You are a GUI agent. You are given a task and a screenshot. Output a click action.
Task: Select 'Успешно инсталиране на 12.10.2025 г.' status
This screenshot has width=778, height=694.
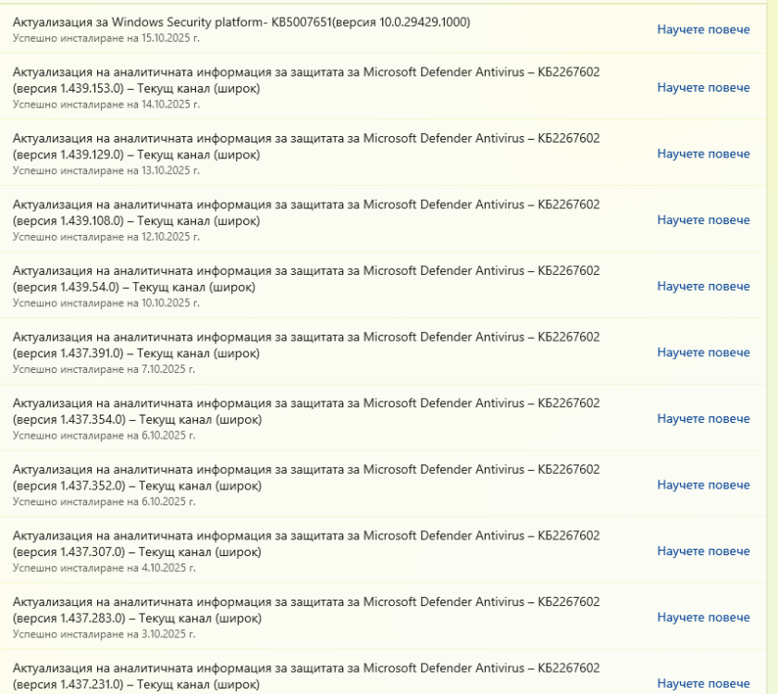coord(106,237)
